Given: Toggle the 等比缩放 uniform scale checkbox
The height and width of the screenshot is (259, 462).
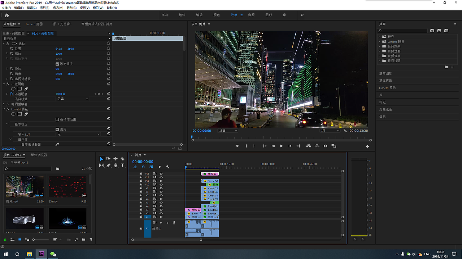Looking at the screenshot, I should [57, 64].
